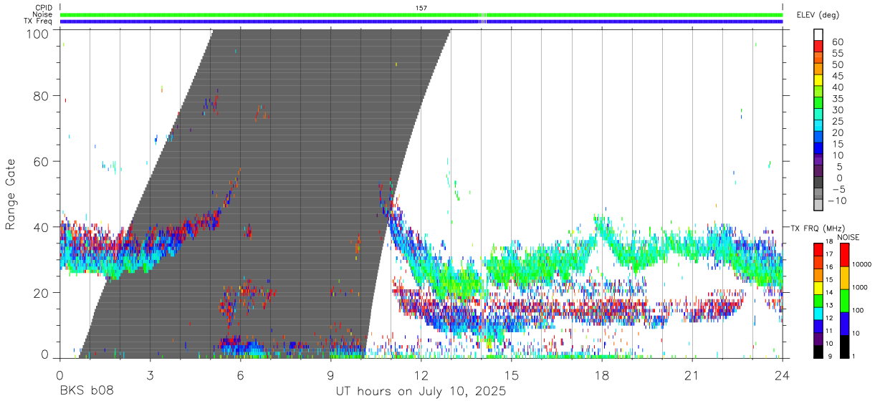This screenshot has height=406, width=880.
Task: Click the 50 label on elevation scale
Action: click(837, 65)
